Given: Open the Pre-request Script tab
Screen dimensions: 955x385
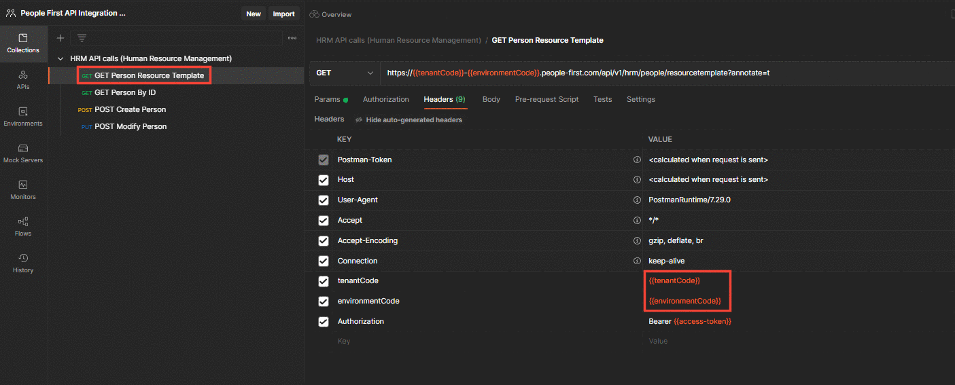Looking at the screenshot, I should (x=547, y=99).
